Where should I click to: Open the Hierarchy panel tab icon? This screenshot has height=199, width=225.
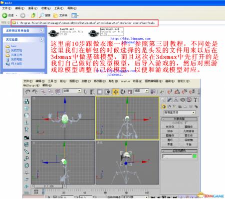[x=176, y=99]
